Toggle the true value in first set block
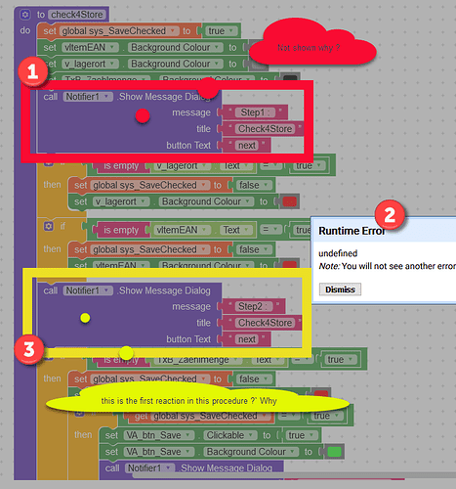This screenshot has width=456, height=489. (x=221, y=31)
